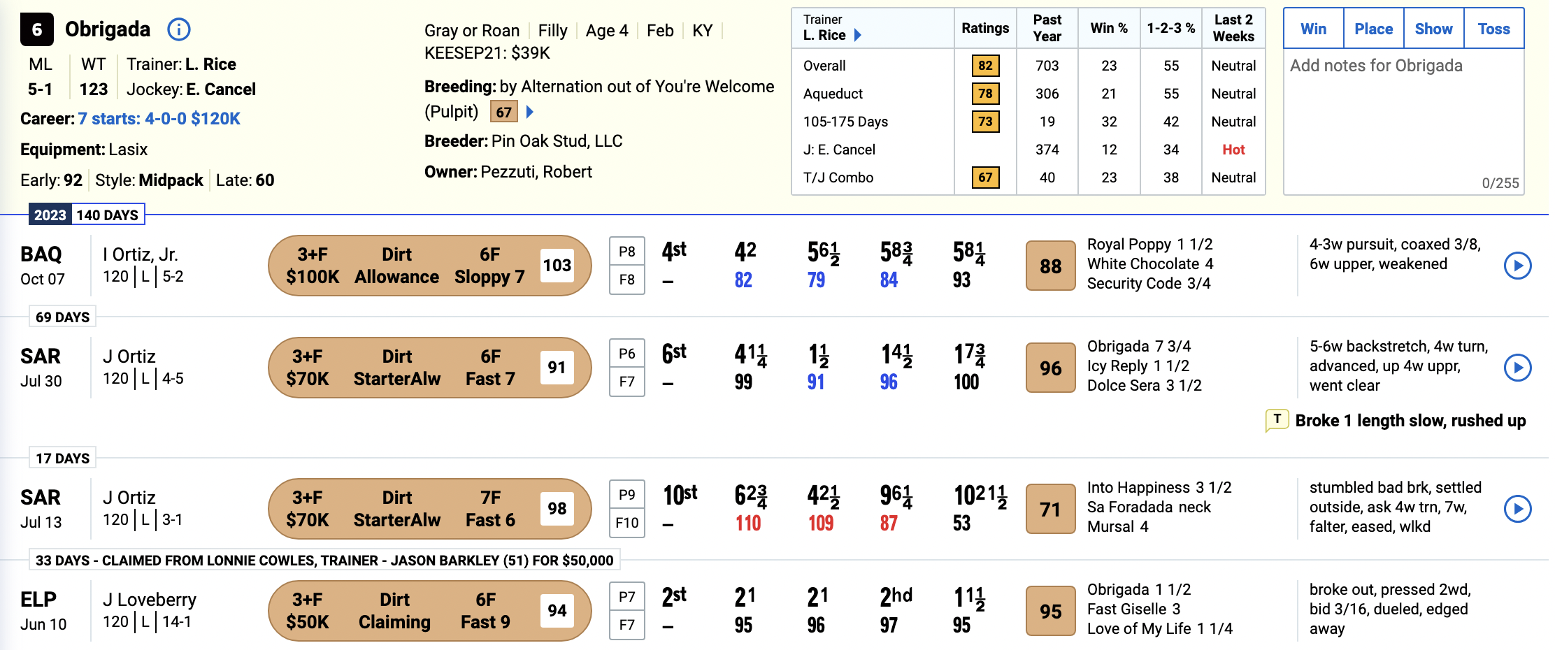
Task: Mark Obrigada as Win
Action: (1313, 29)
